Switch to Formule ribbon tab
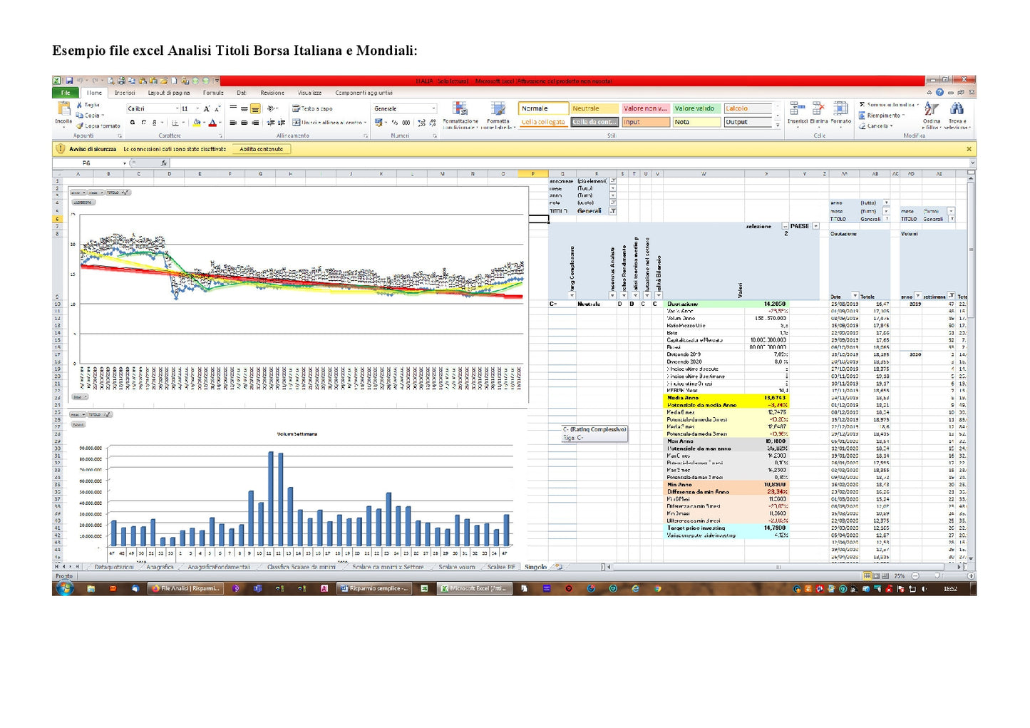This screenshot has width=1030, height=728. (213, 93)
